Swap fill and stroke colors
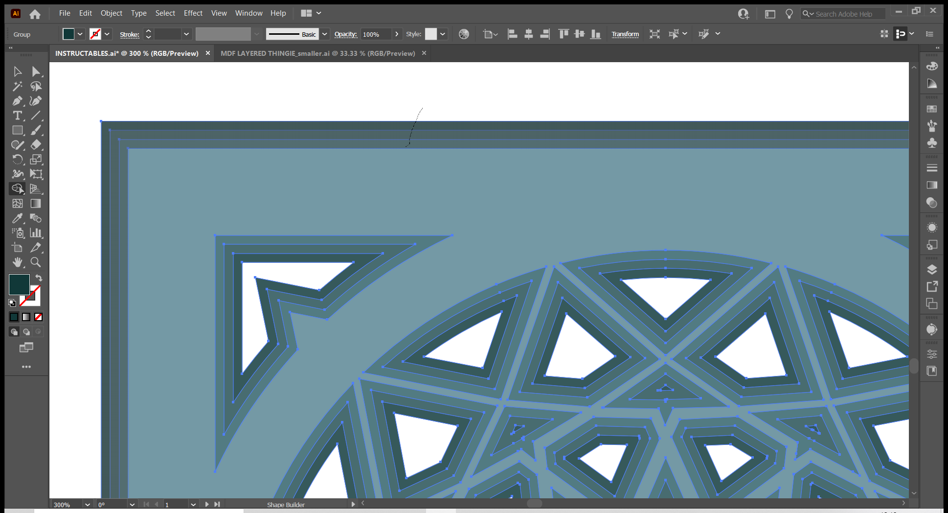This screenshot has height=513, width=948. pos(39,278)
